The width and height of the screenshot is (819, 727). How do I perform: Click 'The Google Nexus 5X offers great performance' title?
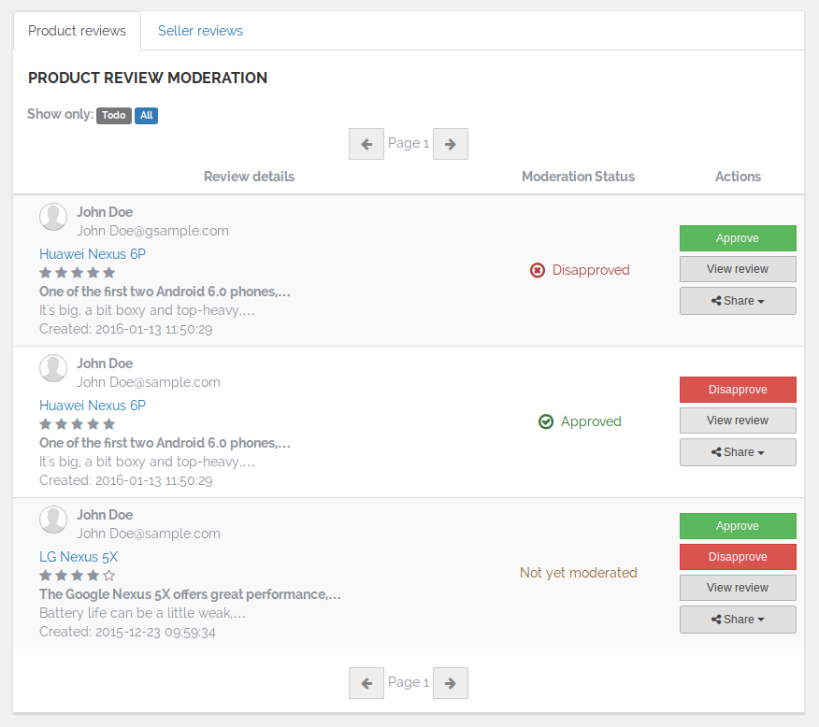click(190, 594)
